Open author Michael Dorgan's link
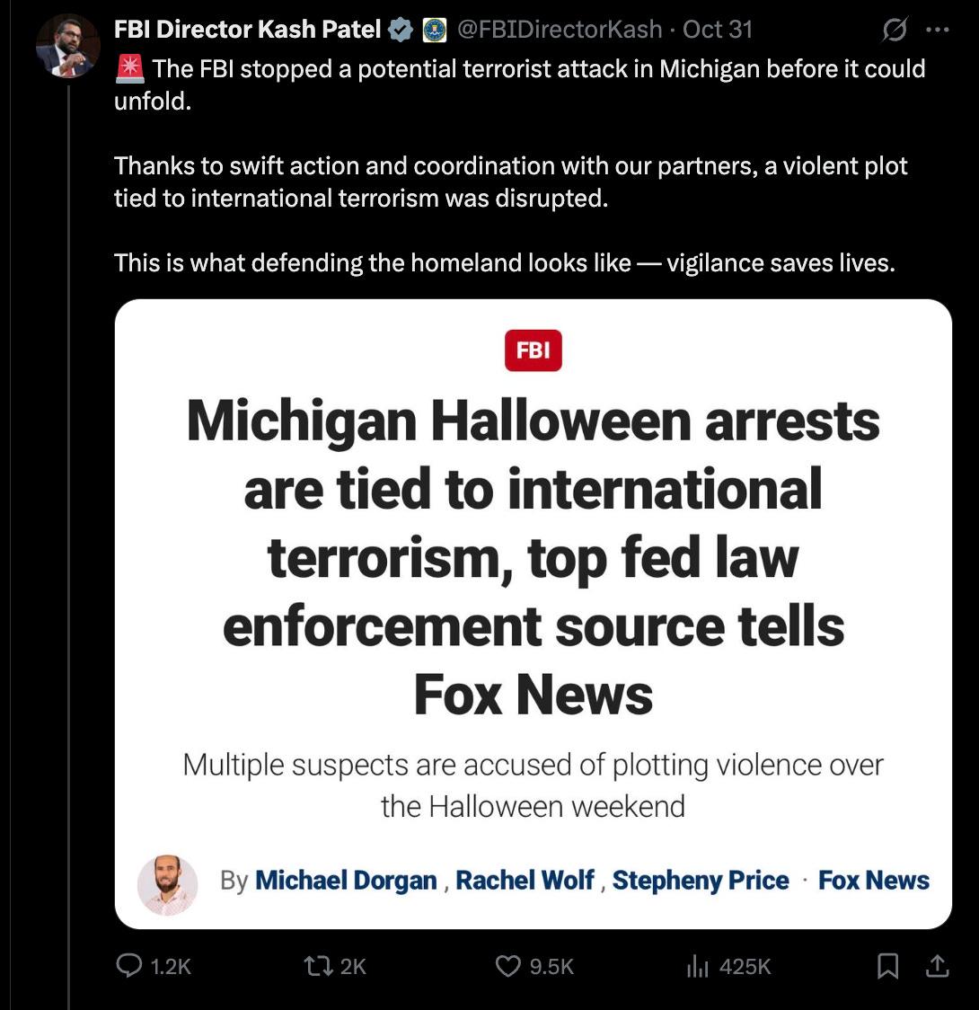The height and width of the screenshot is (1010, 979). tap(346, 881)
